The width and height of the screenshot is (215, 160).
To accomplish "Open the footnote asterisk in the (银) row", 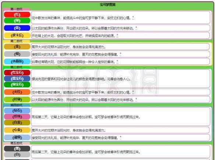I will click(x=120, y=54).
